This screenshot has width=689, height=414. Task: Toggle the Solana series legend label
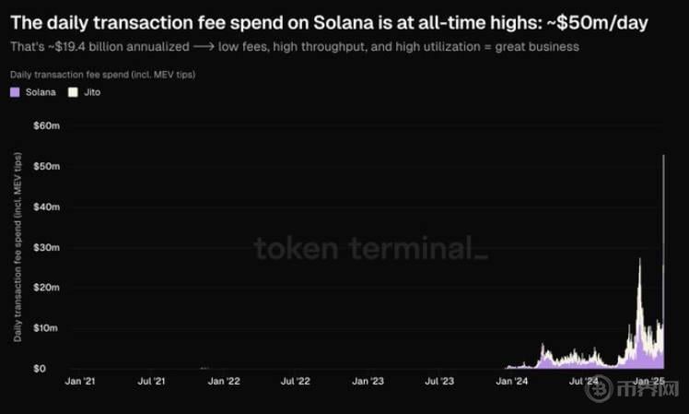click(x=41, y=92)
